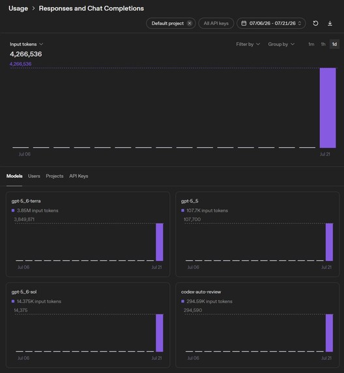
Task: Click the 107,700 axis value
Action: (192, 219)
